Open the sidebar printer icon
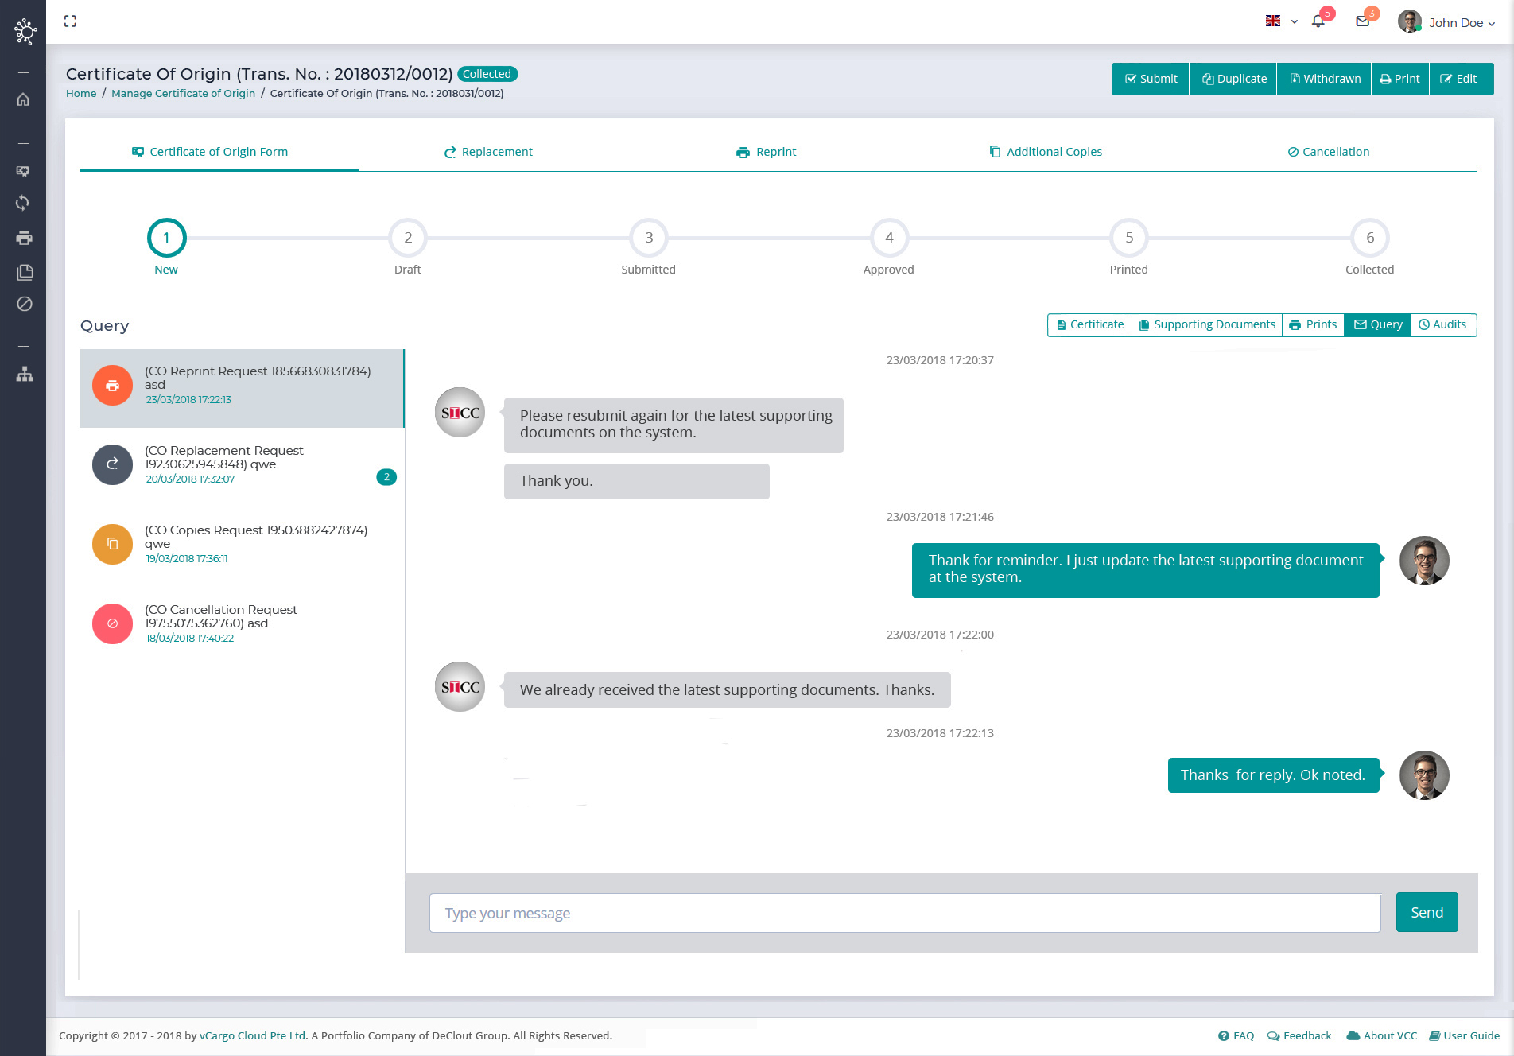 [x=24, y=238]
